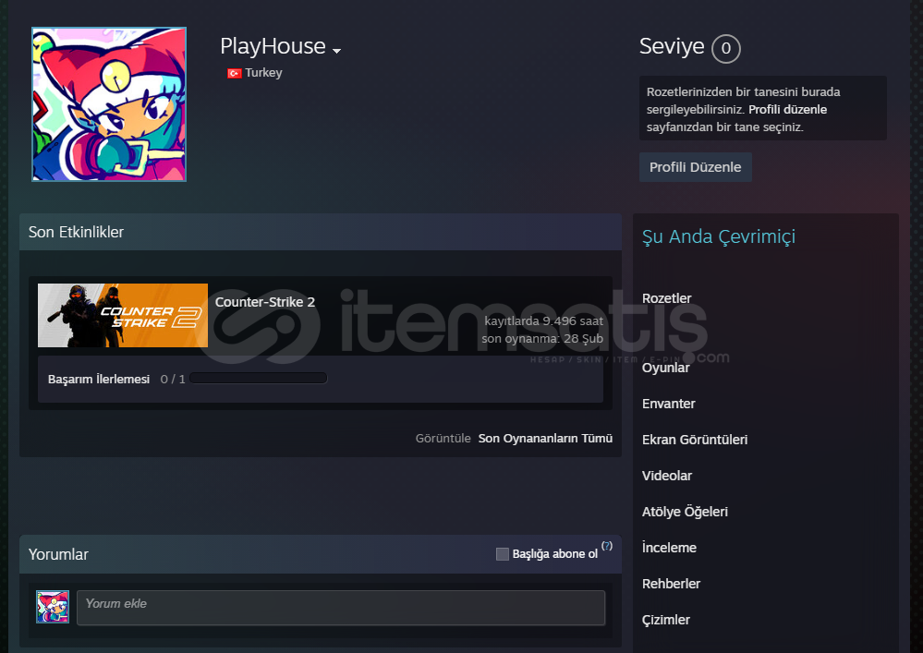Open the PlayHouse profile avatar image
The image size is (923, 653).
tap(109, 104)
